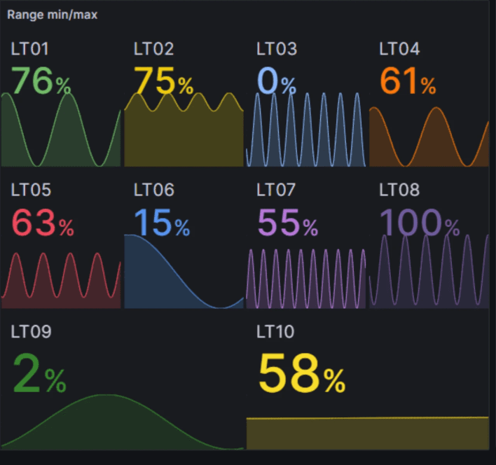This screenshot has height=465, width=496.
Task: Click the LT03 blue sparkline graph
Action: pos(306,130)
